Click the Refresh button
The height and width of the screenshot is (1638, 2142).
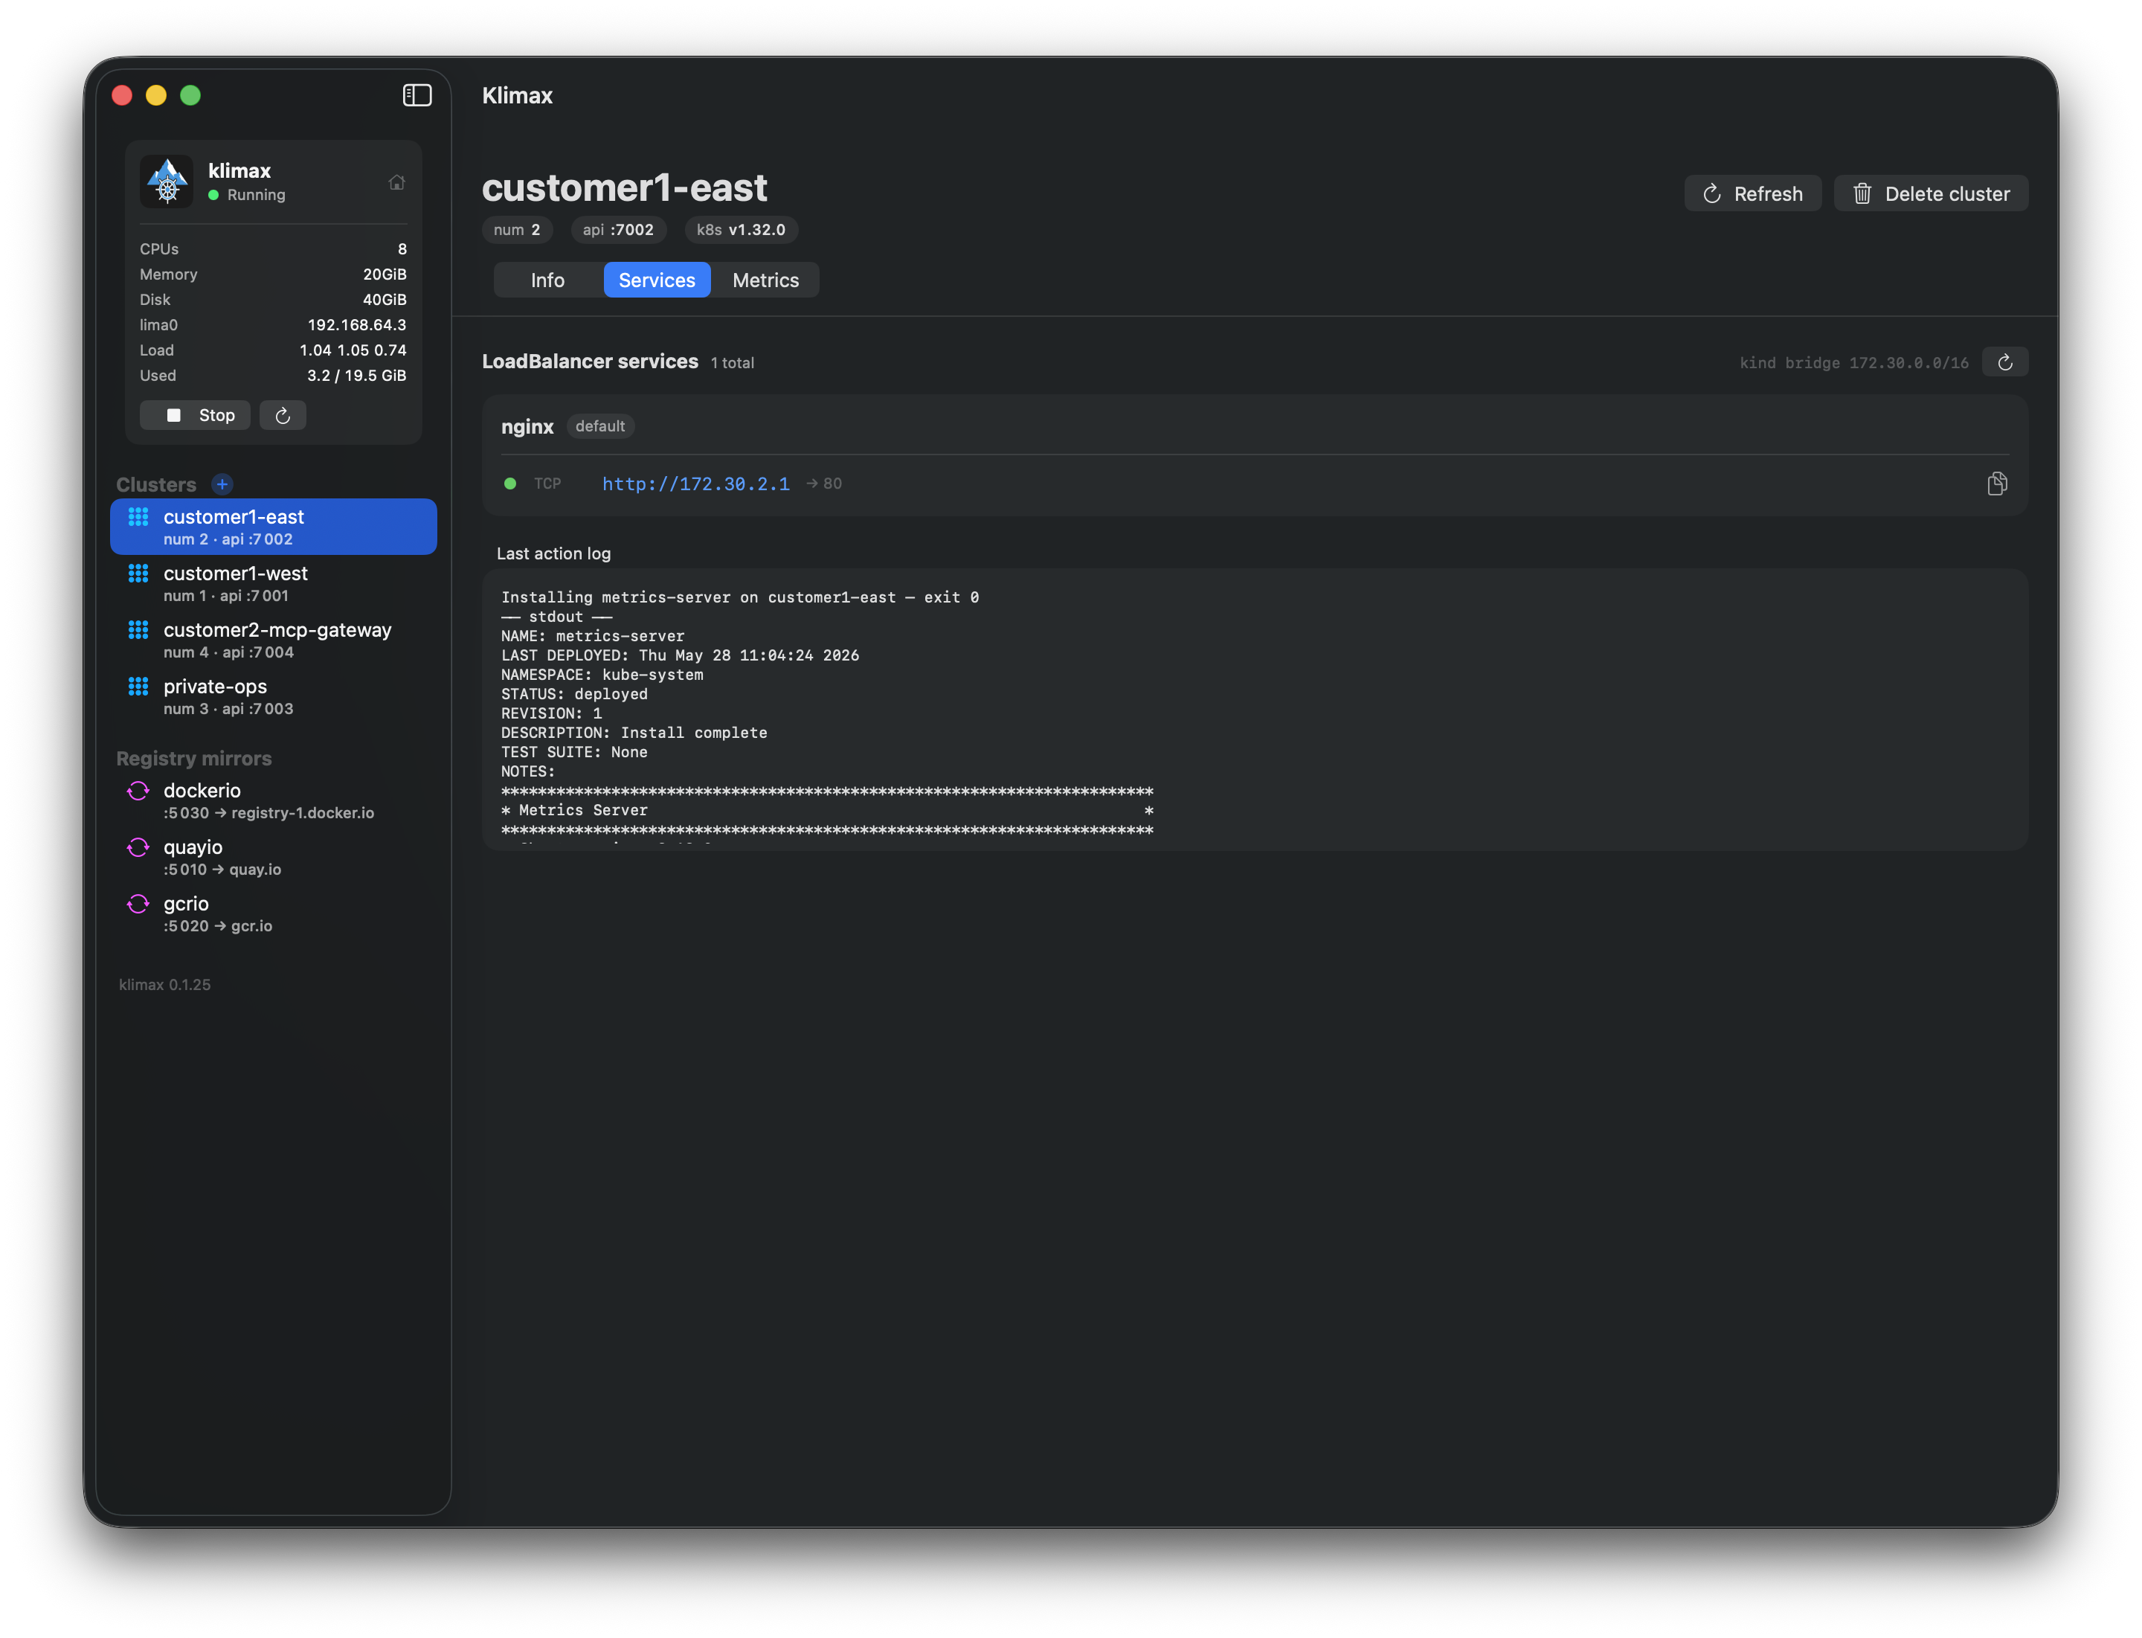1752,194
